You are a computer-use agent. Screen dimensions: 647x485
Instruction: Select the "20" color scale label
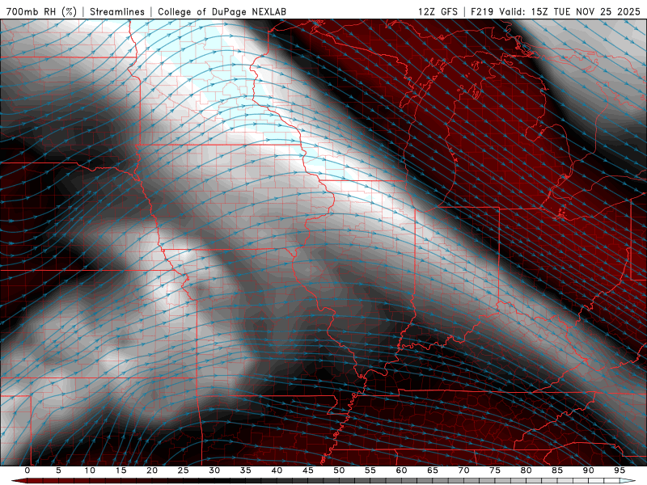[152, 470]
